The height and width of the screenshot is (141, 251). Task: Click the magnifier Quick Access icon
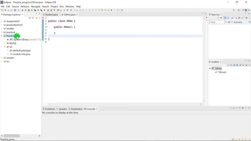pos(234,10)
